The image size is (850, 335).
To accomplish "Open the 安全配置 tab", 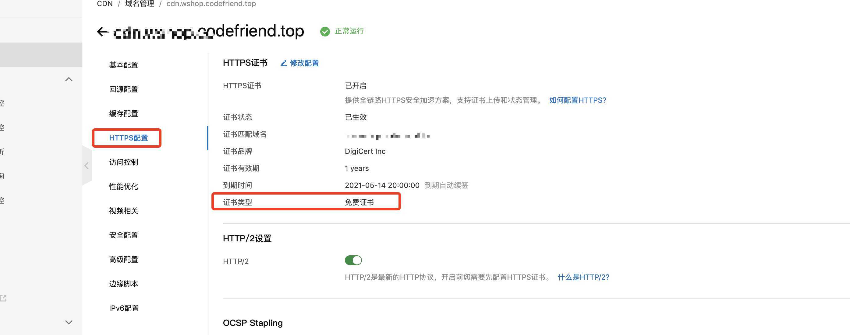I will click(123, 235).
